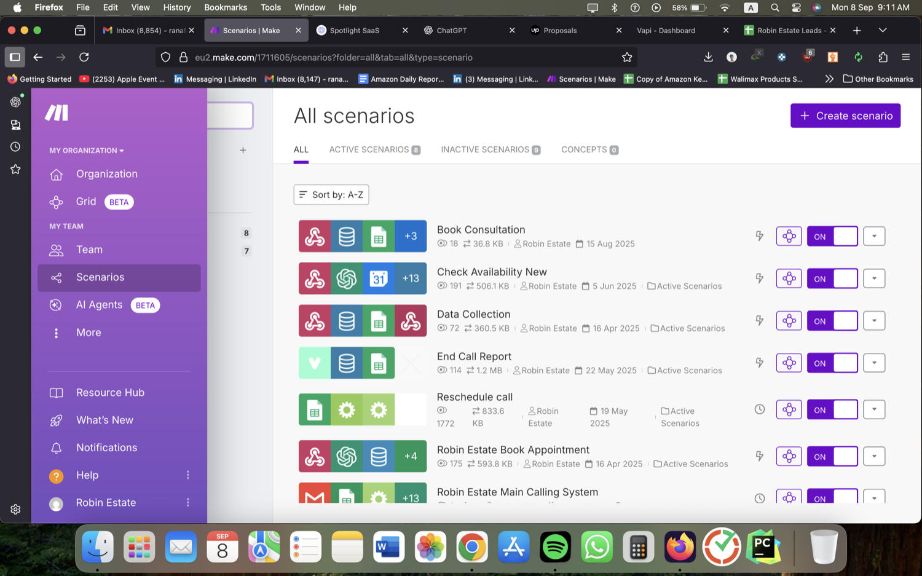Open History menu in menu bar
Screen dimensions: 922x576
(x=177, y=7)
